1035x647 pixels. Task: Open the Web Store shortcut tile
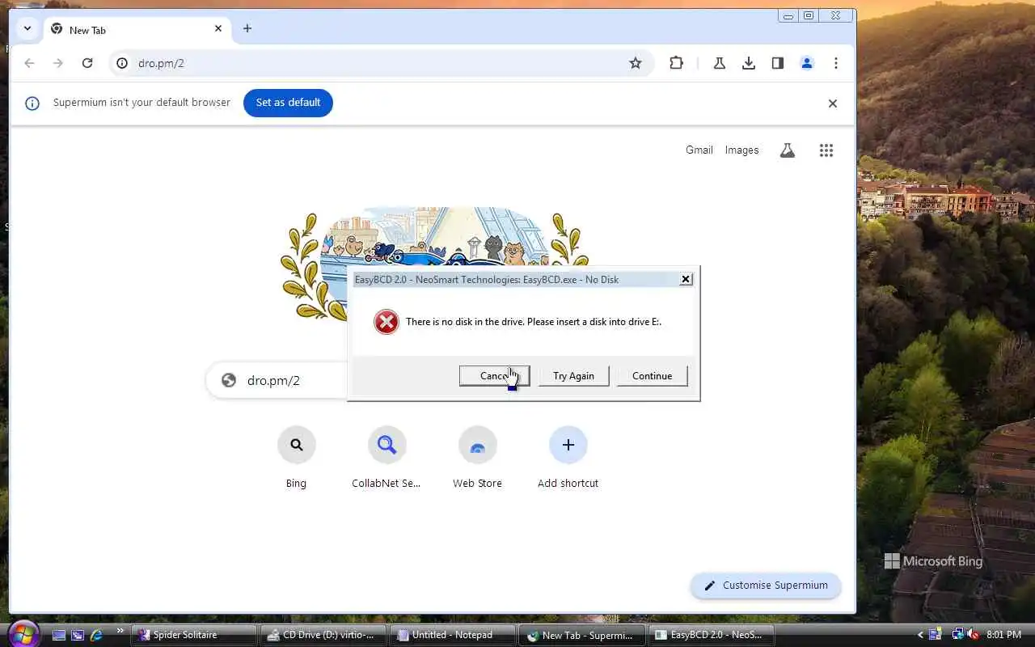click(477, 458)
